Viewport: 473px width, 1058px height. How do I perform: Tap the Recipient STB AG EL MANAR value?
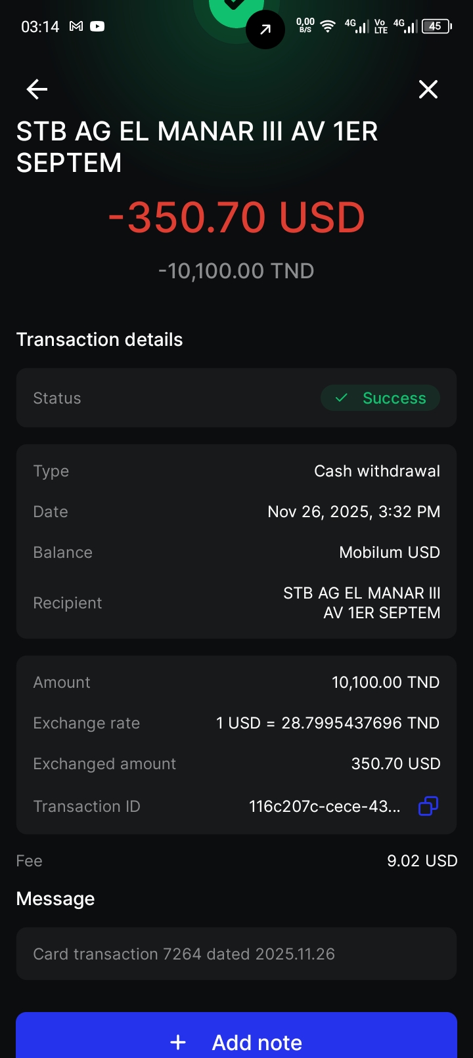[x=362, y=603]
